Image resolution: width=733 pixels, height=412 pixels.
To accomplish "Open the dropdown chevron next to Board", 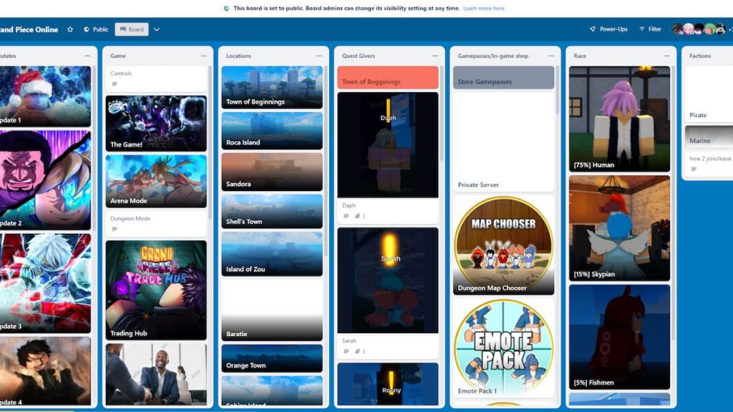I will coord(156,29).
